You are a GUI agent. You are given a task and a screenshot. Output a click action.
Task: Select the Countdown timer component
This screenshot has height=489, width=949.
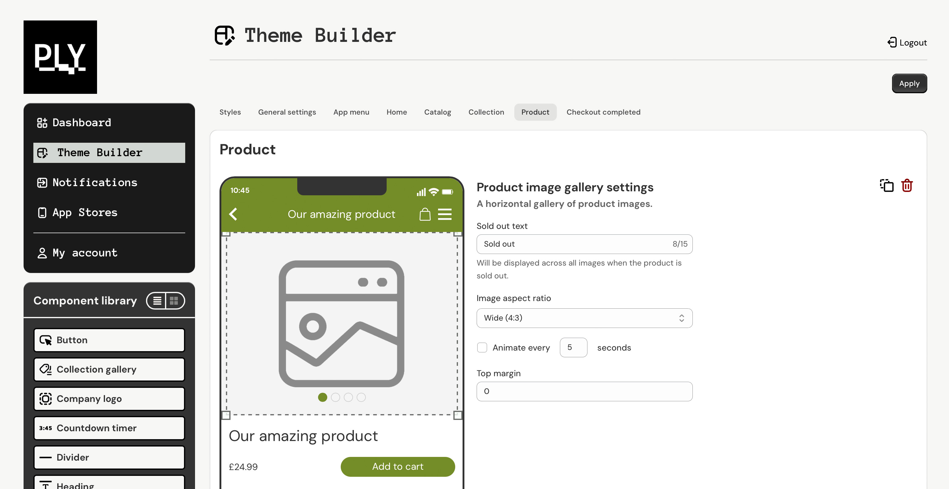click(x=109, y=428)
